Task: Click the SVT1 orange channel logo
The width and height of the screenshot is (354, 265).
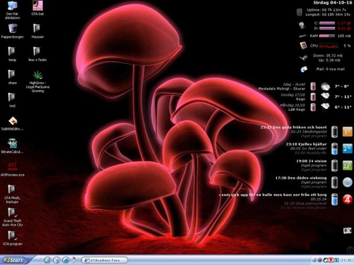Action: (x=347, y=131)
